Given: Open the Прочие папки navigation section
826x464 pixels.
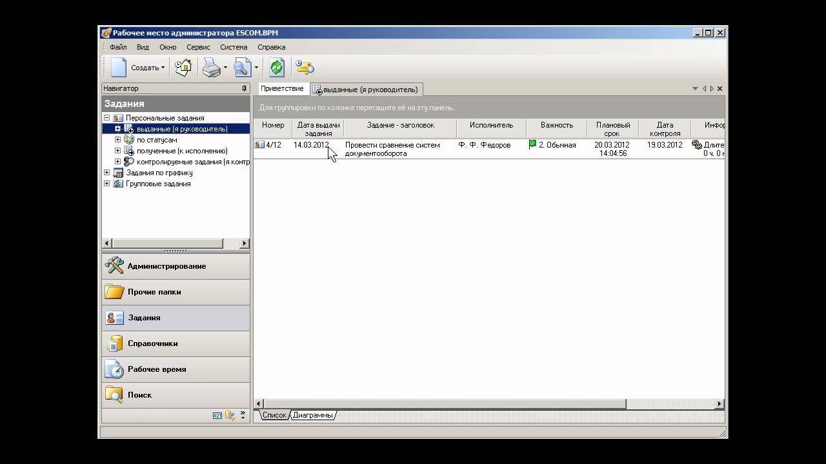Looking at the screenshot, I should point(176,292).
